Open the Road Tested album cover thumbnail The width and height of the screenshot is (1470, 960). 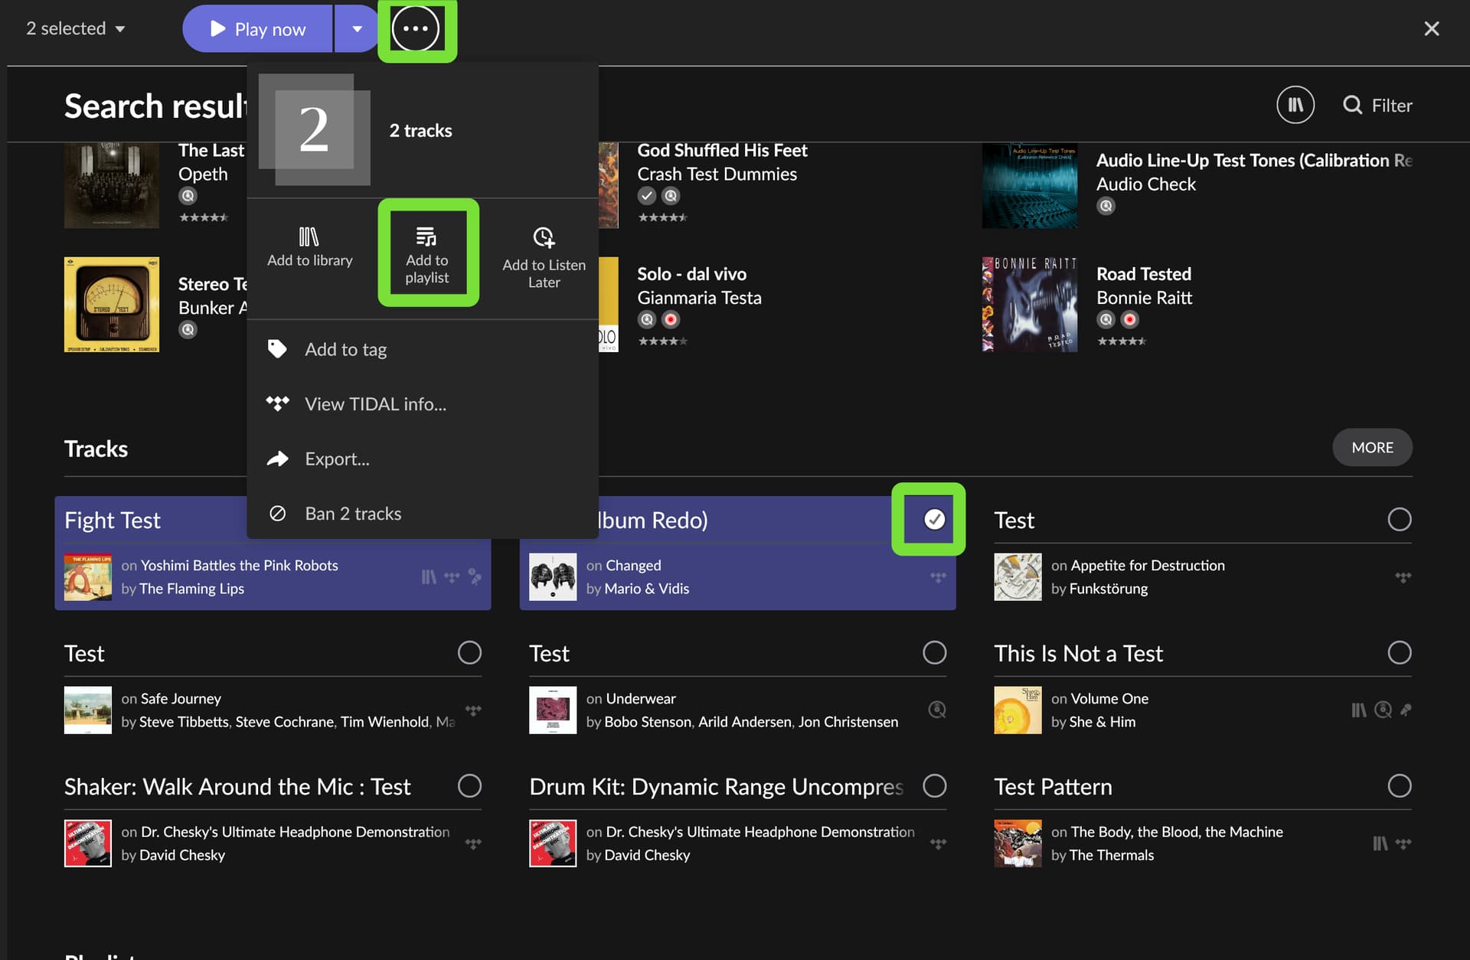pos(1030,305)
